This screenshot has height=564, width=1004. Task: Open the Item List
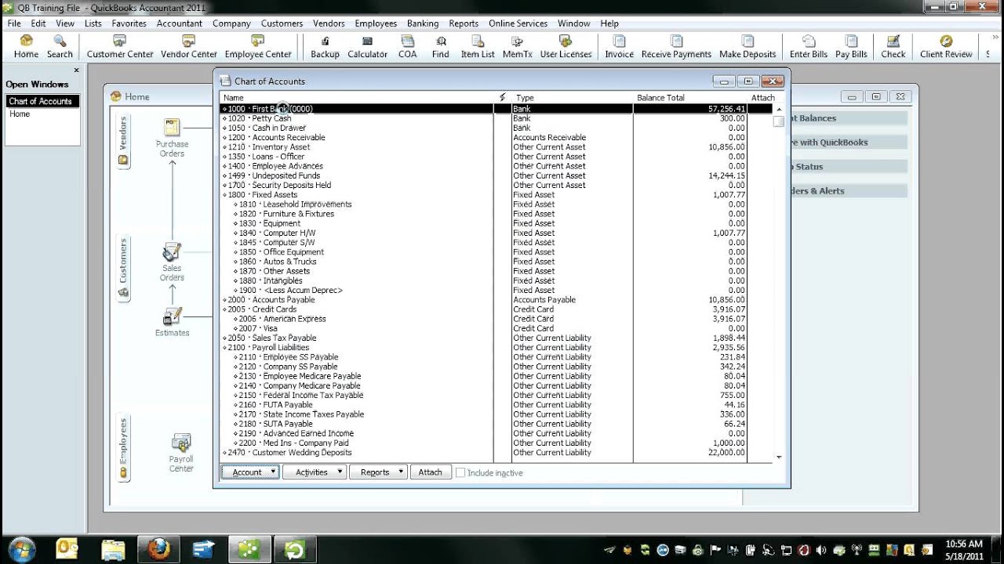tap(478, 47)
